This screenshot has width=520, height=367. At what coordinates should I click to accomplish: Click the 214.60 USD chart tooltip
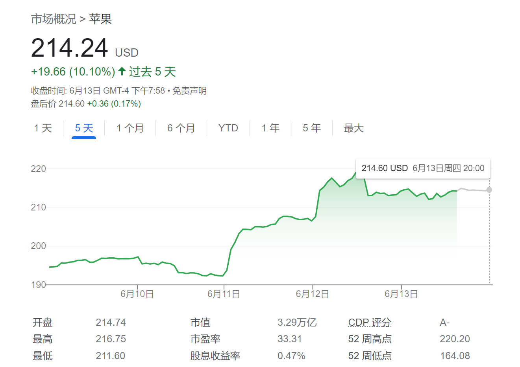423,168
